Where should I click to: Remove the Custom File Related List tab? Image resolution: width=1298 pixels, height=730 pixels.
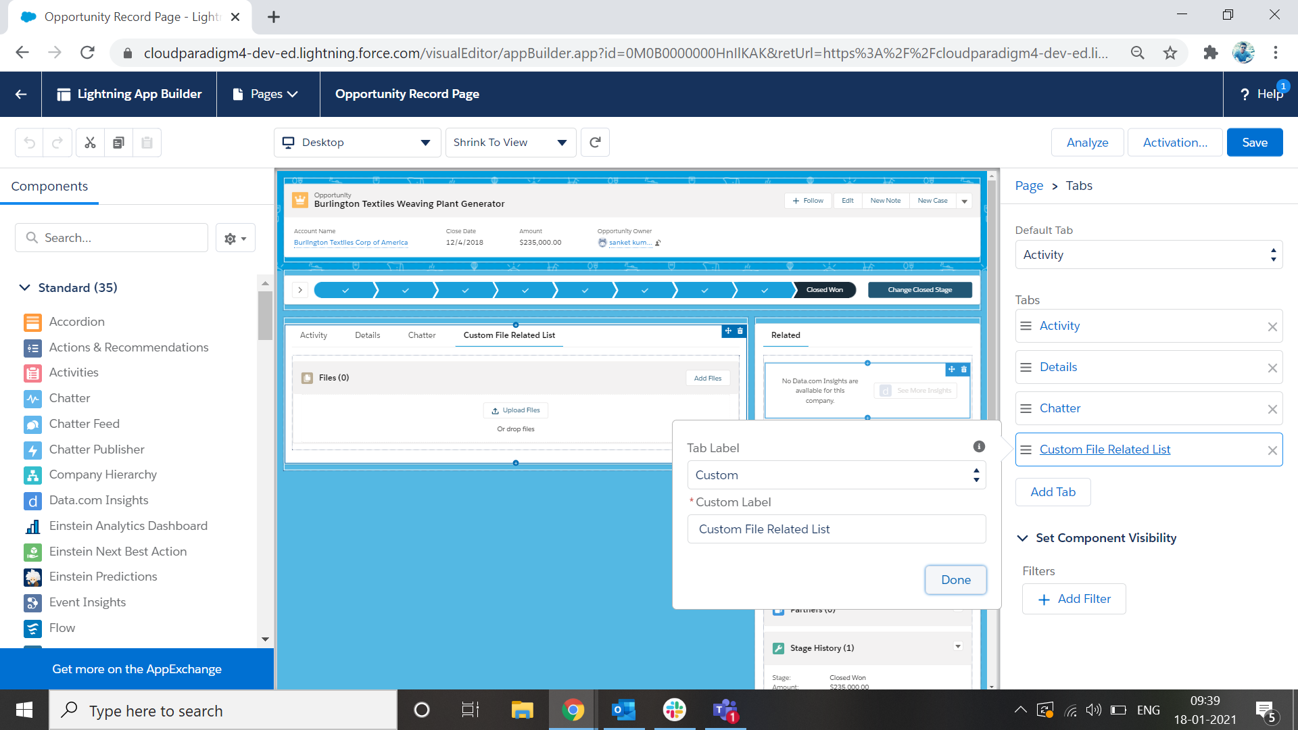[x=1273, y=449]
